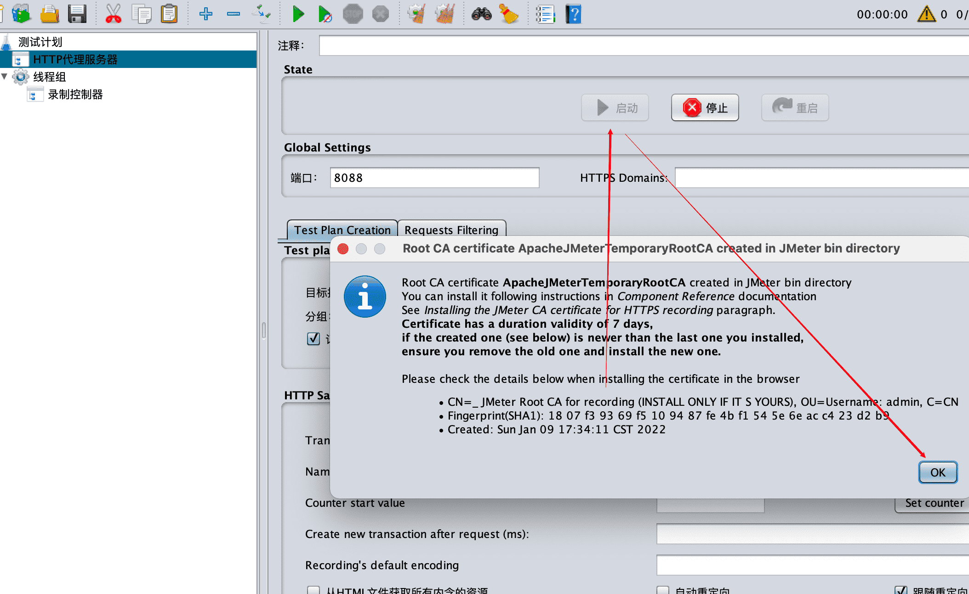Open the Templates toolbar icon
969x594 pixels.
coord(21,14)
